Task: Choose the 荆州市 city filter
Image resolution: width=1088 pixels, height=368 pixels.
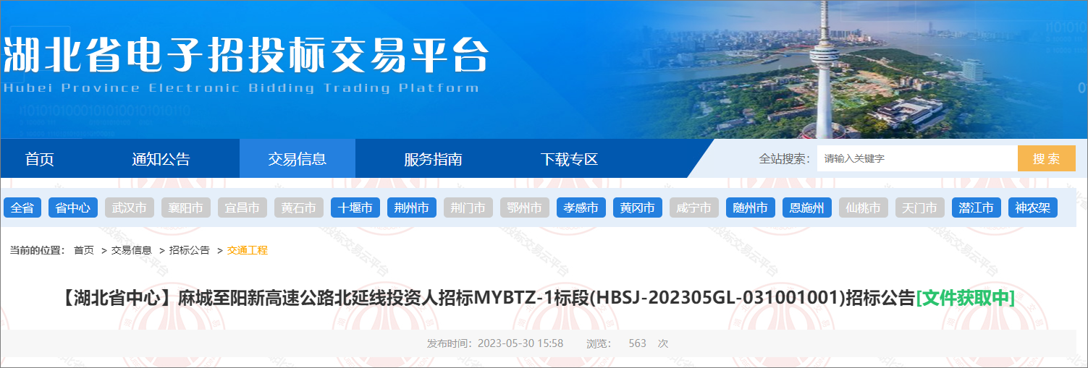Action: coord(412,208)
